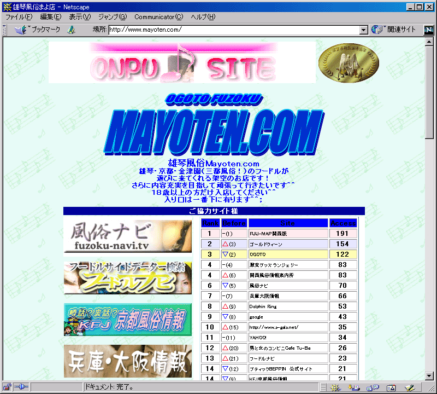
Task: Open the ヘルプ(H) menu
Action: [x=203, y=17]
